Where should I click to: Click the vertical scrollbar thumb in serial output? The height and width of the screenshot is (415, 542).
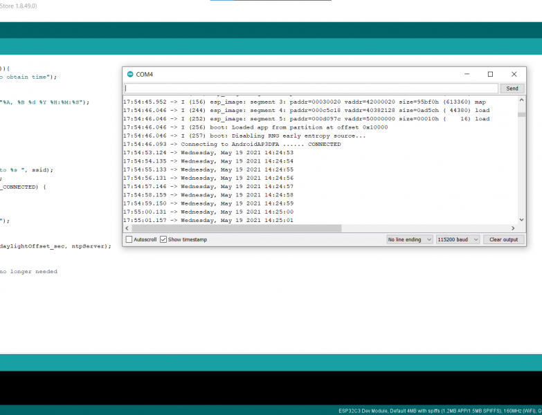521,114
